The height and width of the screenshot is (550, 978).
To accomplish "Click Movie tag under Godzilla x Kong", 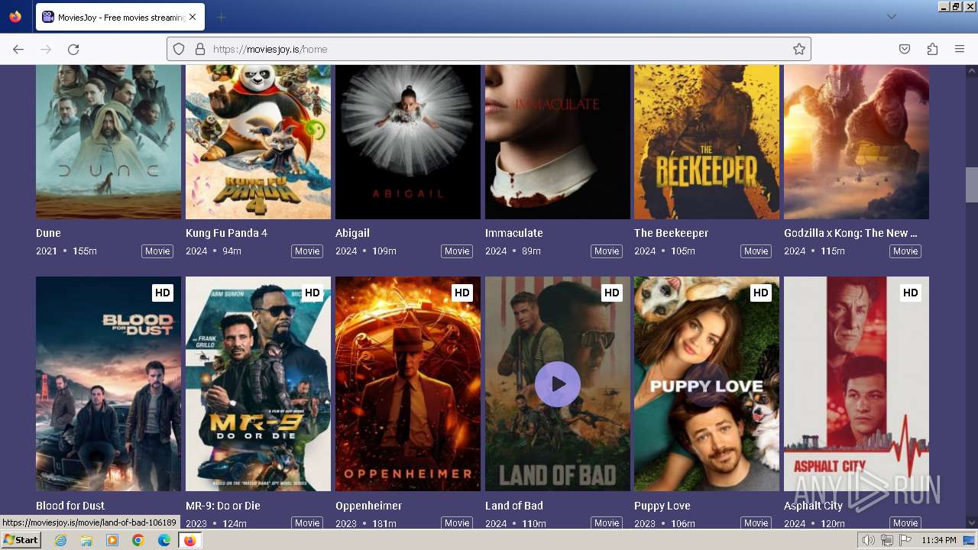I will pyautogui.click(x=905, y=251).
